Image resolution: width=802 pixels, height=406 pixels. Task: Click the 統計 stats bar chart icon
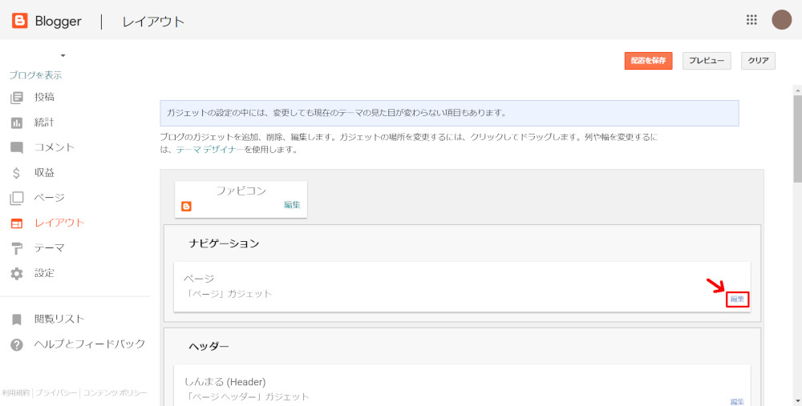pyautogui.click(x=17, y=123)
